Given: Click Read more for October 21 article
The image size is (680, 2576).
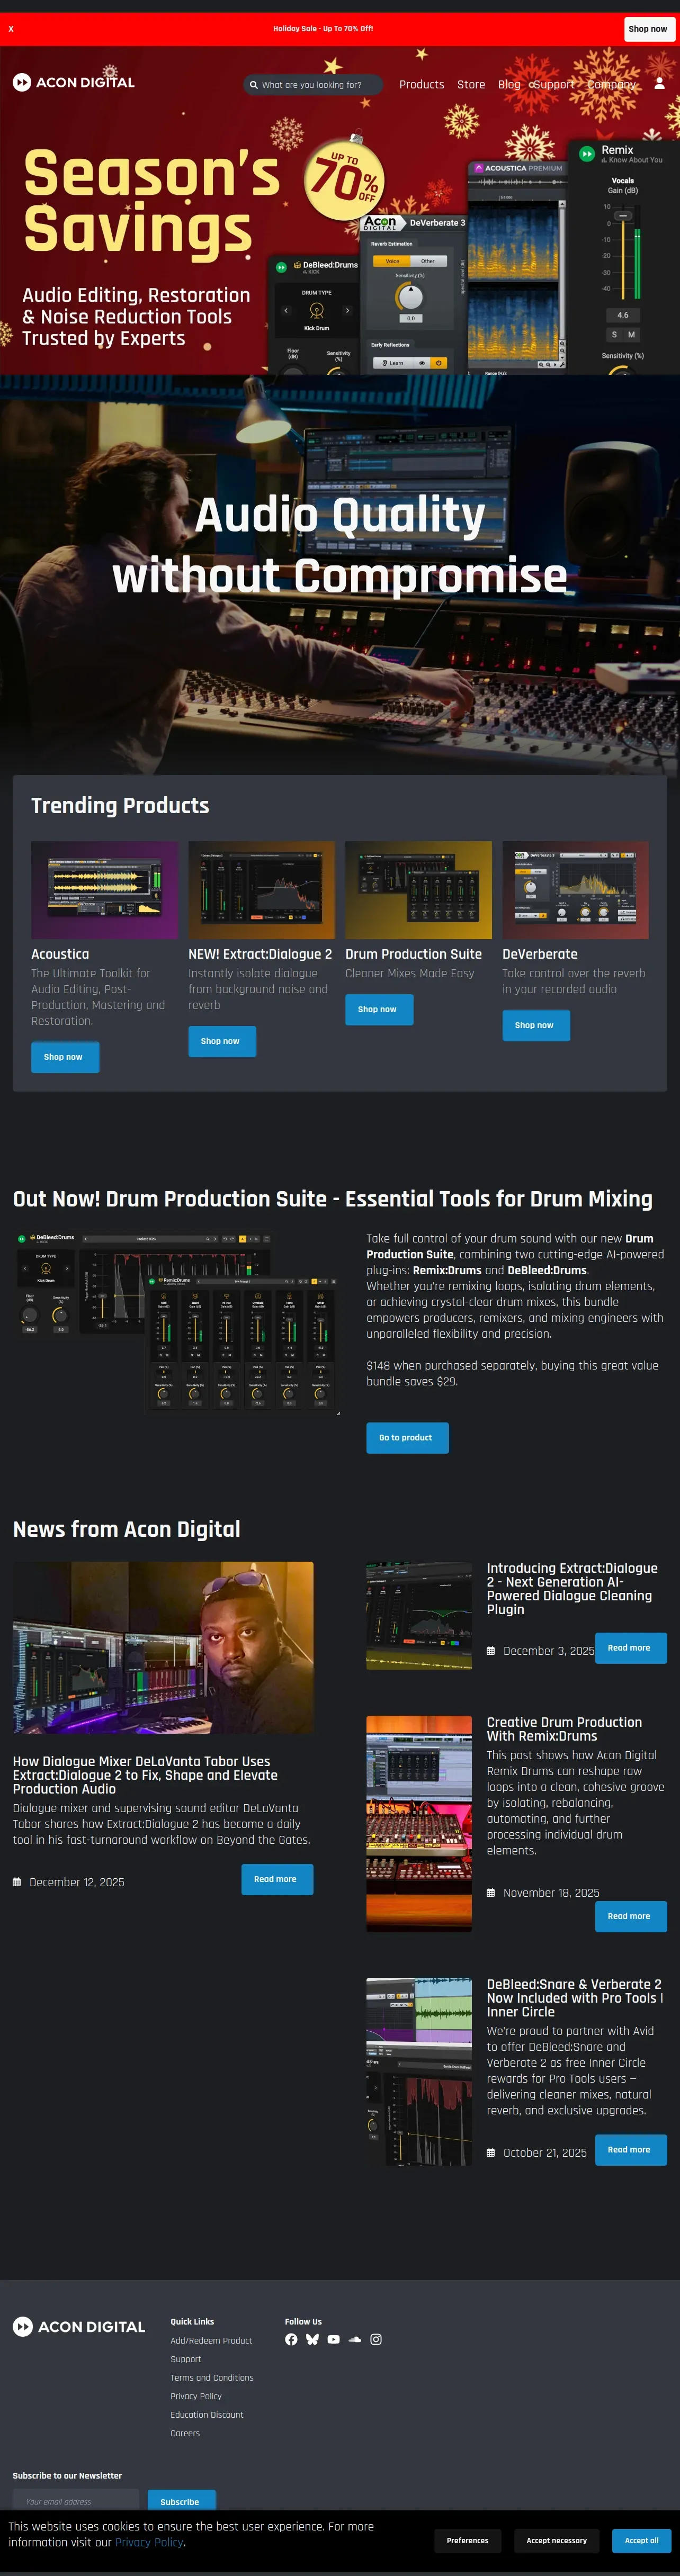Looking at the screenshot, I should click(x=631, y=2149).
